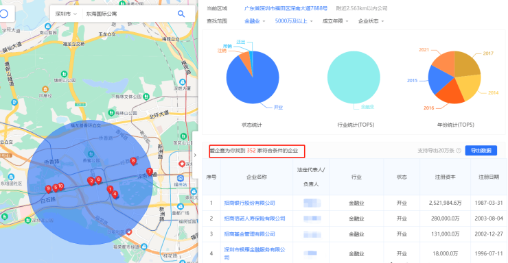
Task: Click the 18,000.0万 capital cell
Action: pos(445,253)
